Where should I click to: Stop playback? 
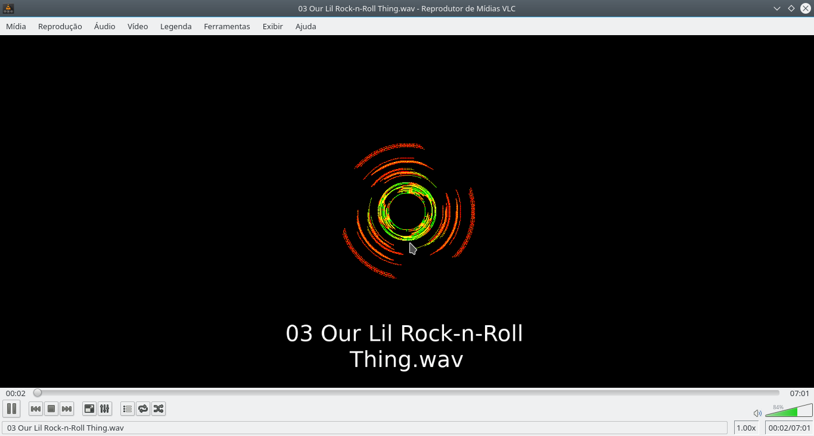[51, 409]
